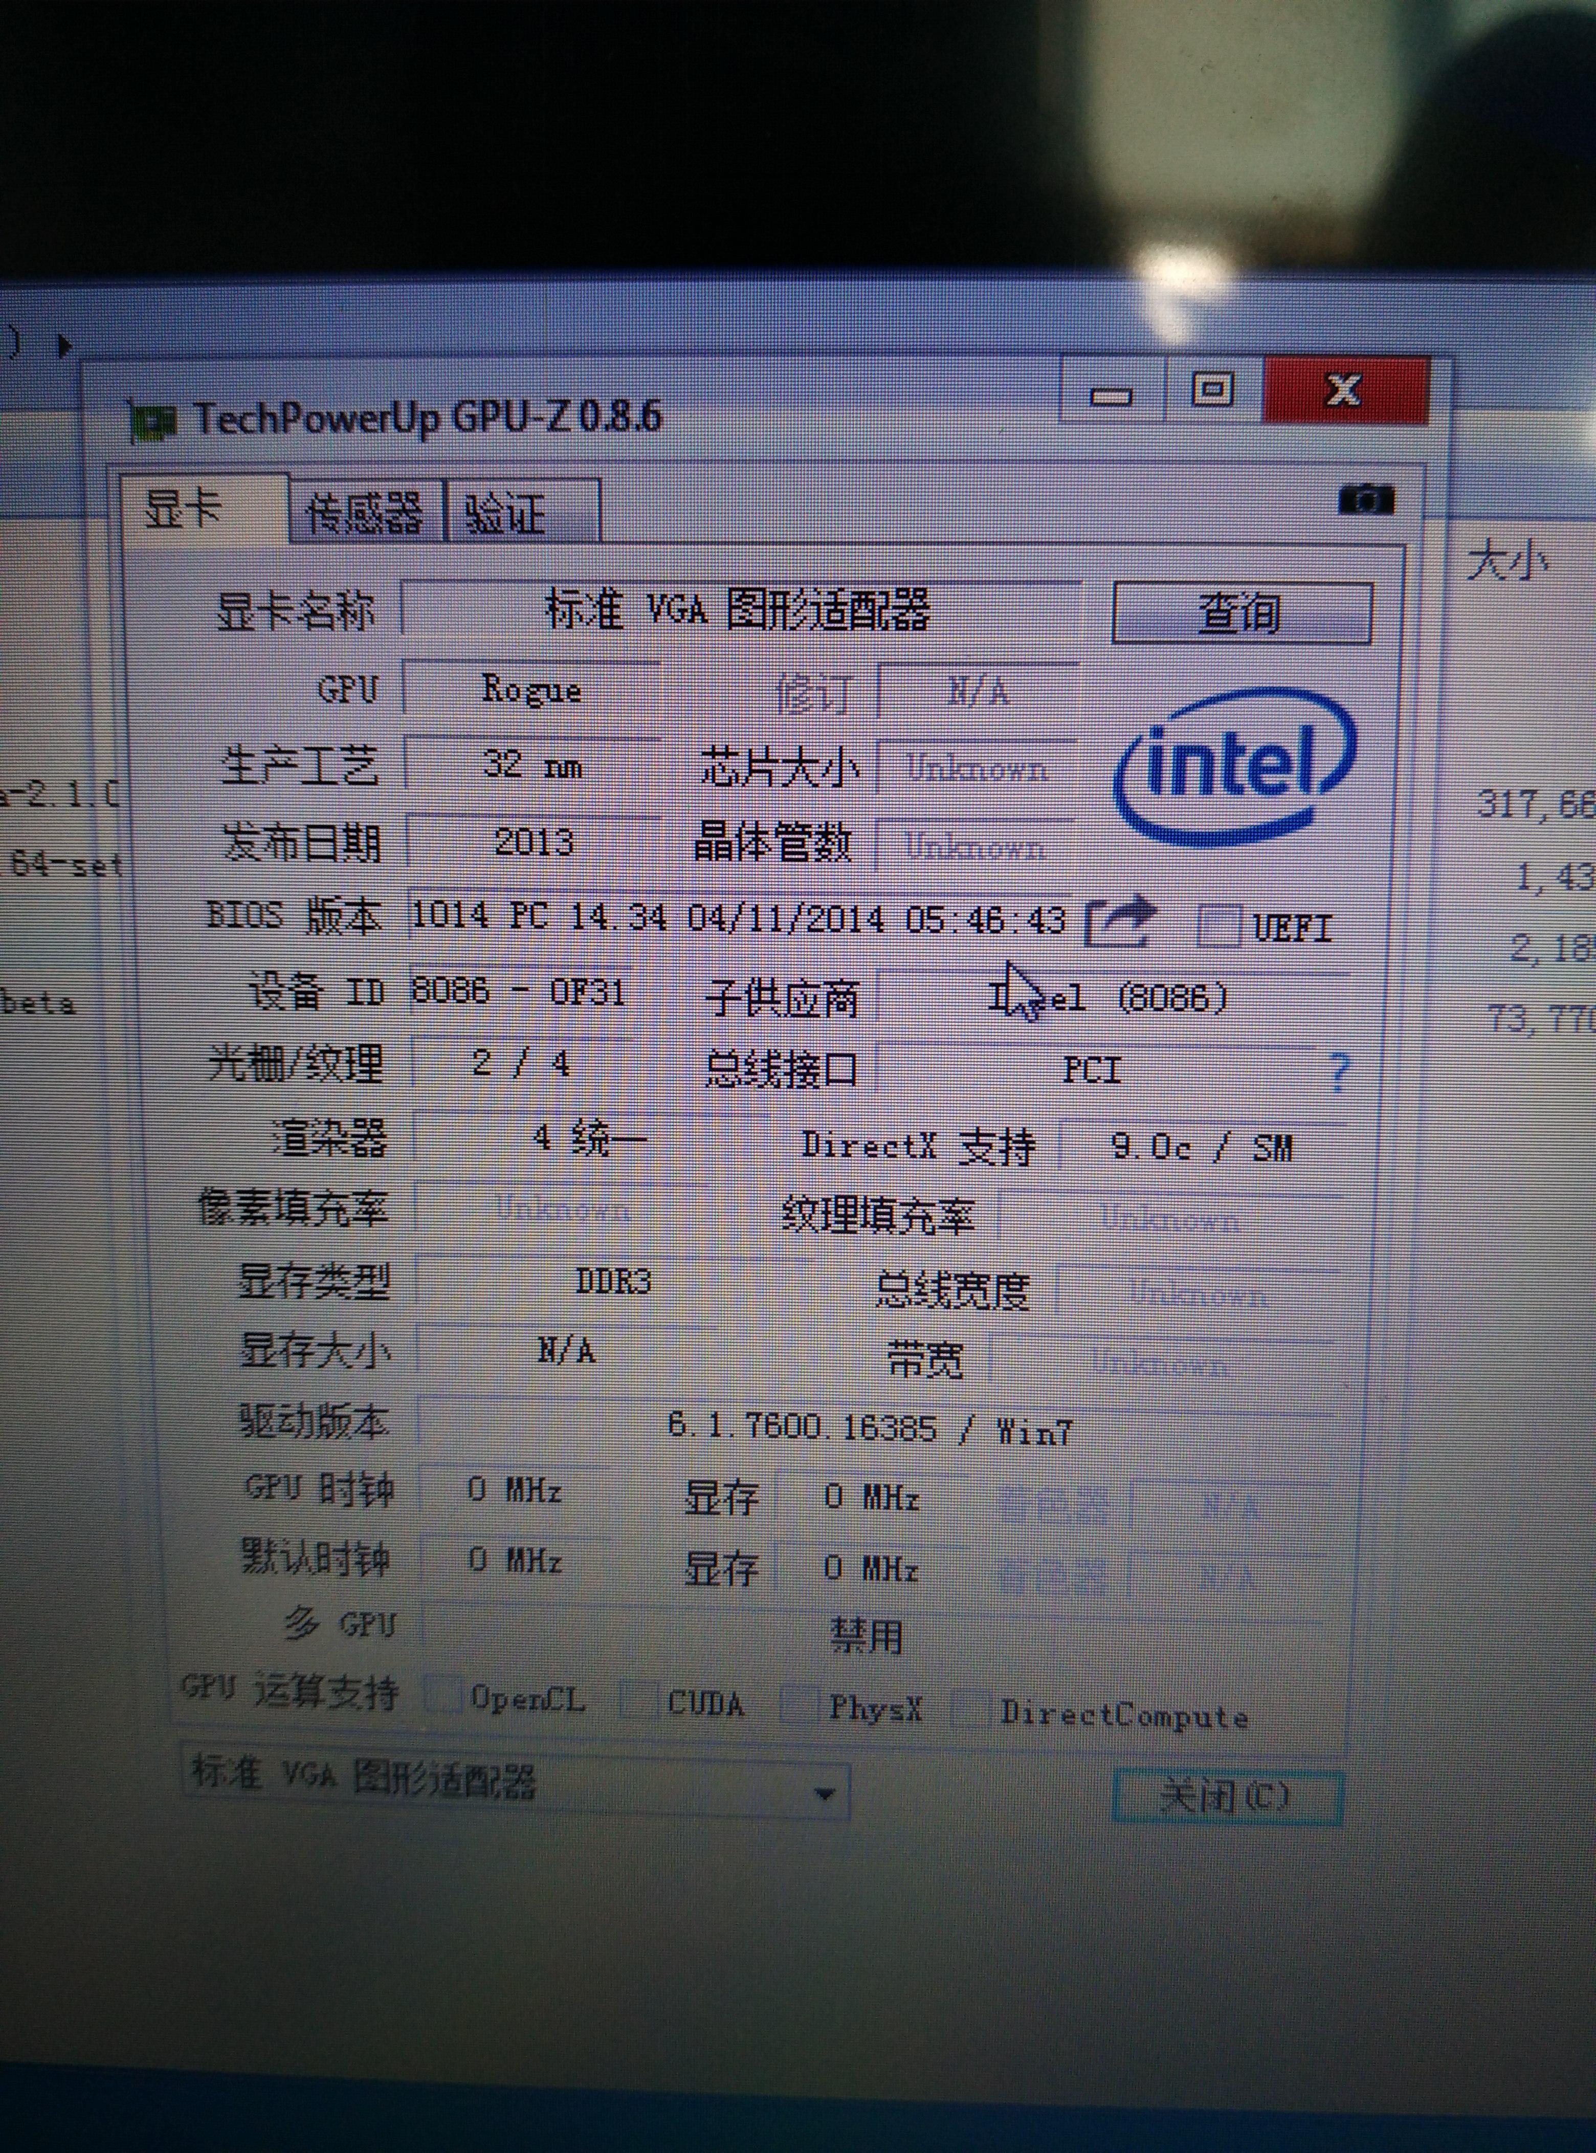Close window with red X button
This screenshot has width=1596, height=2153.
(x=1344, y=390)
